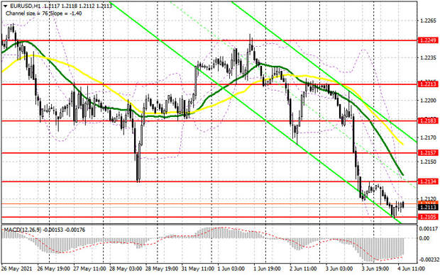Click the 3 Jun 03:00 time label
440x275 pixels.
339,269
